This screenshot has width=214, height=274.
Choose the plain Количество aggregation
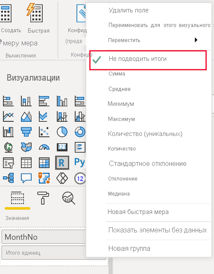(x=122, y=149)
